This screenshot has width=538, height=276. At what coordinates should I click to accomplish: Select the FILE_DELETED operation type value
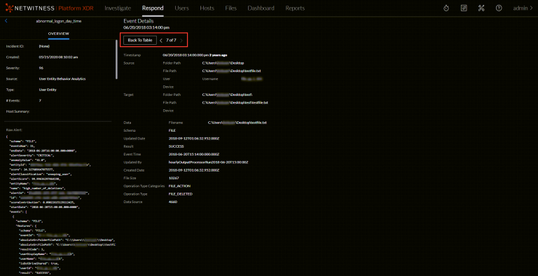[181, 194]
